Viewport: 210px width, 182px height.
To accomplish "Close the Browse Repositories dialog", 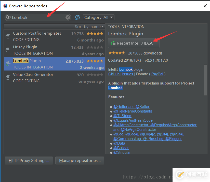I will click(x=204, y=6).
